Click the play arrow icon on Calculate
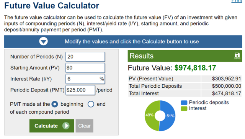The image size is (245, 139). click(x=66, y=126)
